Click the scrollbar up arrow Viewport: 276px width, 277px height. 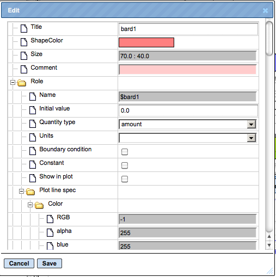[269, 236]
